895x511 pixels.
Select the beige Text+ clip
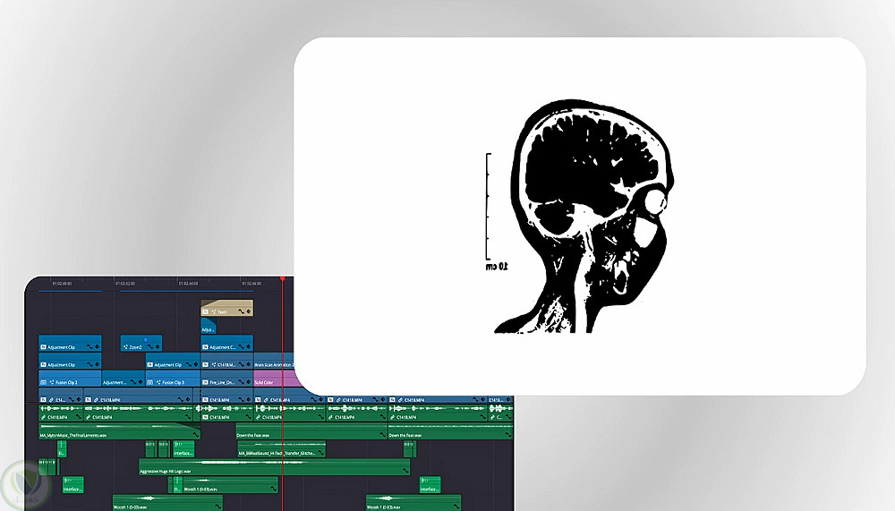[x=227, y=308]
